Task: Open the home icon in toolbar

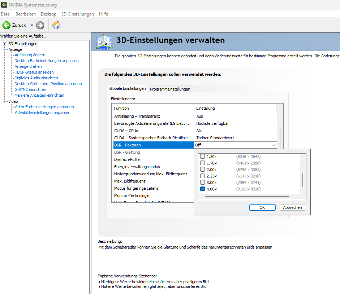Action: click(56, 25)
